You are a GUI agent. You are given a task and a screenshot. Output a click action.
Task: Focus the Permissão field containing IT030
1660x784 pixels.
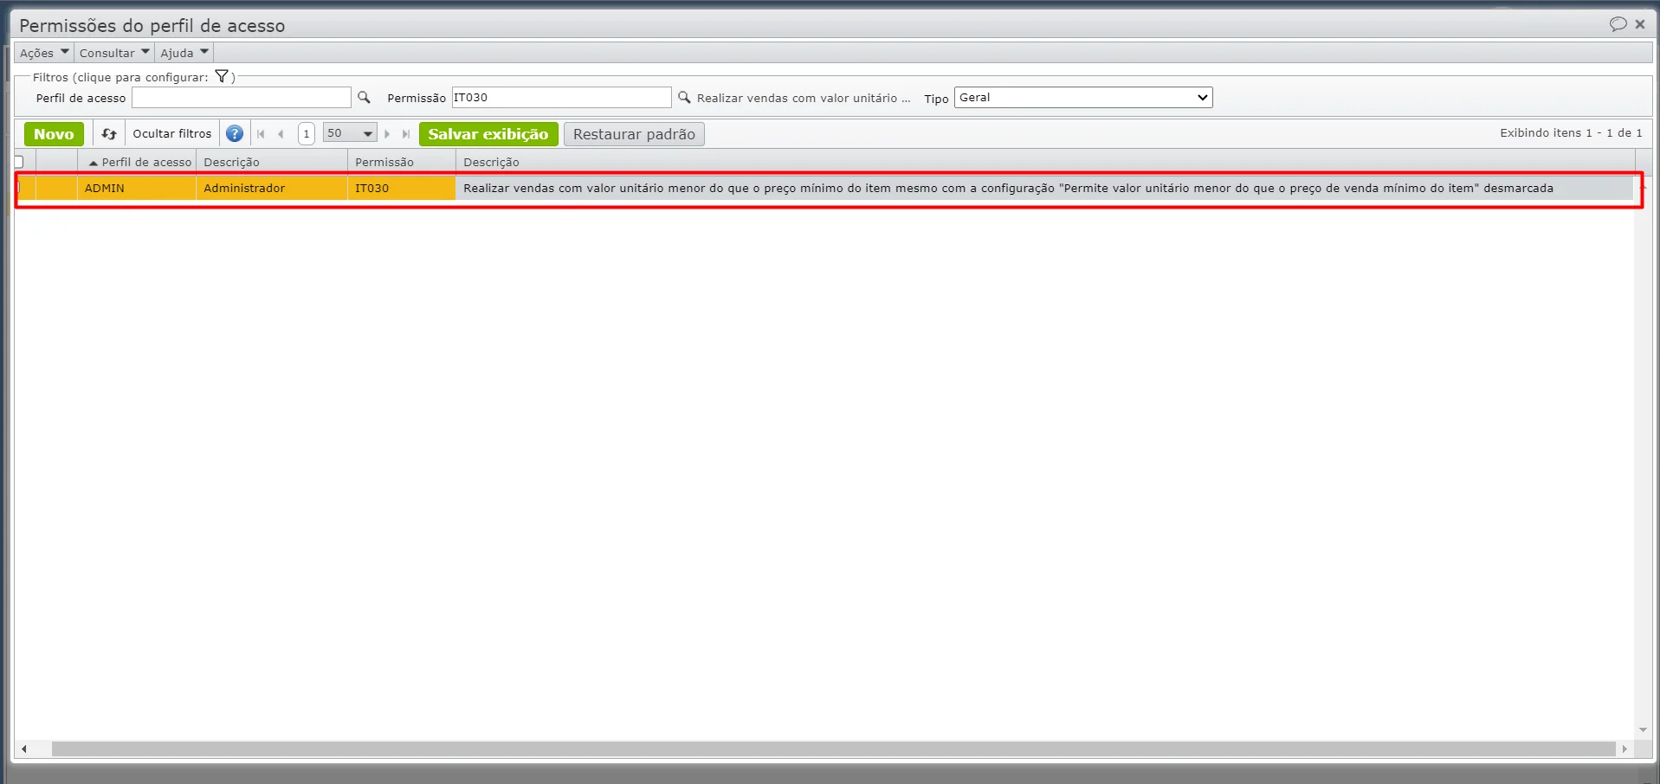[x=562, y=98]
